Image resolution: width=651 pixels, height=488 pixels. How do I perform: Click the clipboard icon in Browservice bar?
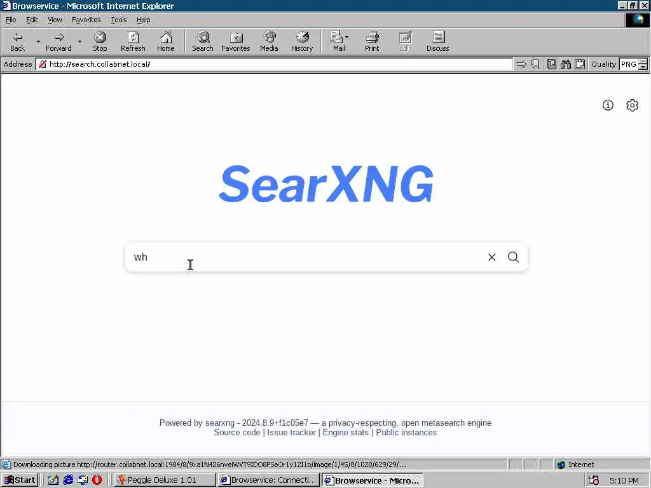click(x=580, y=64)
